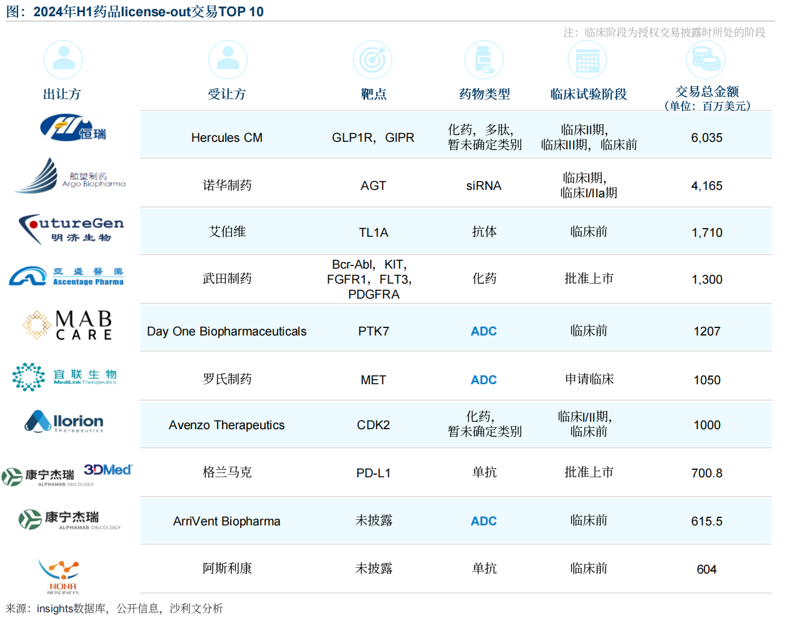Click the MAB CARE logo
Screen dimensions: 797x621
tap(68, 325)
